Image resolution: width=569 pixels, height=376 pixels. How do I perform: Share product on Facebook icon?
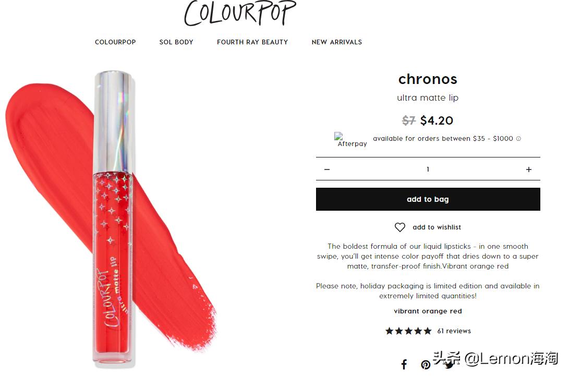(x=404, y=364)
